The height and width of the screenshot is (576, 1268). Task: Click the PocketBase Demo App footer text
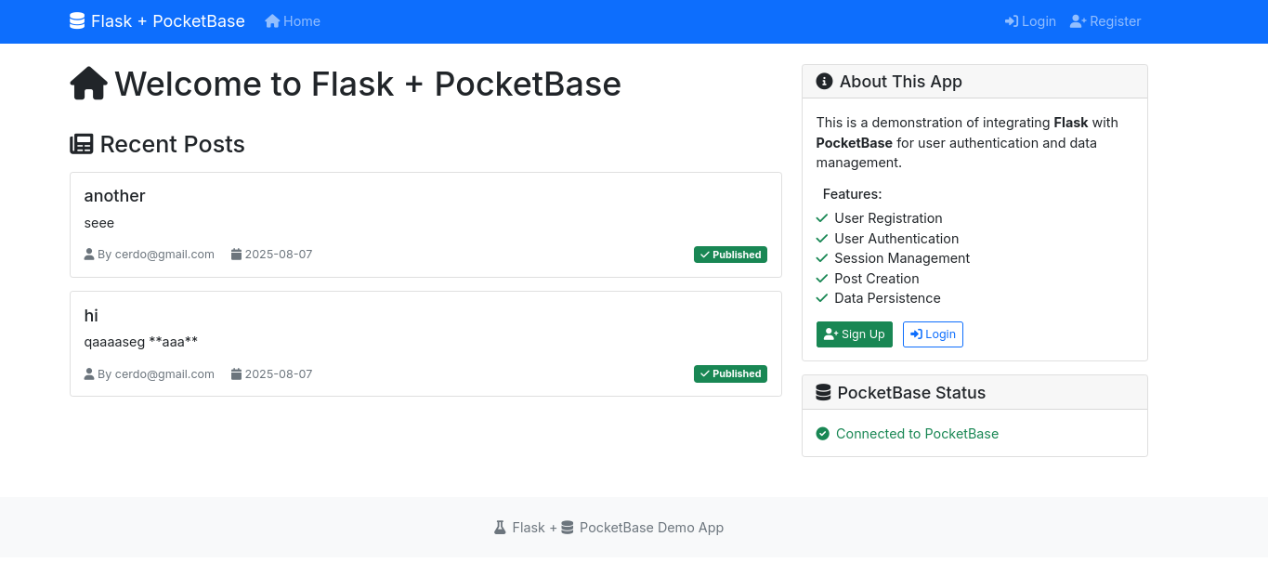click(x=651, y=528)
